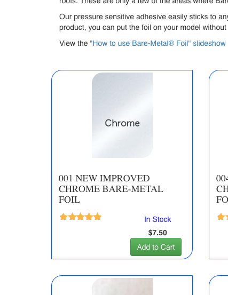Viewport: 228px width, 295px height.
Task: Click the word "Chrome" on the foil image
Action: tap(122, 123)
